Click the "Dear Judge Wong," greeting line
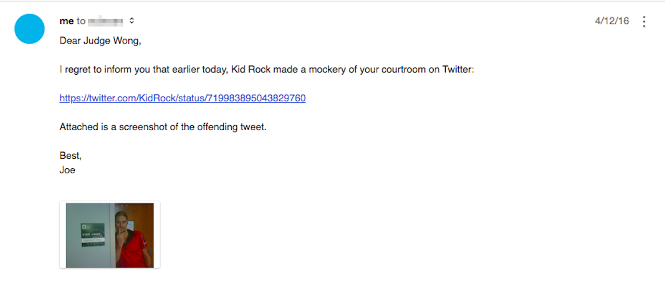 [100, 40]
